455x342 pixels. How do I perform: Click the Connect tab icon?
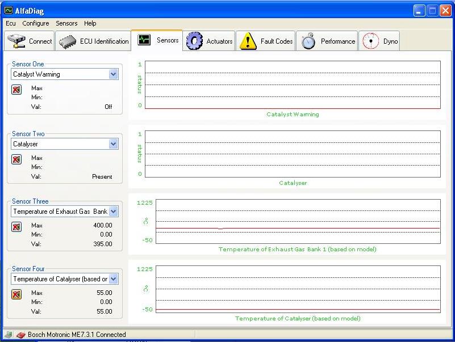[16, 41]
